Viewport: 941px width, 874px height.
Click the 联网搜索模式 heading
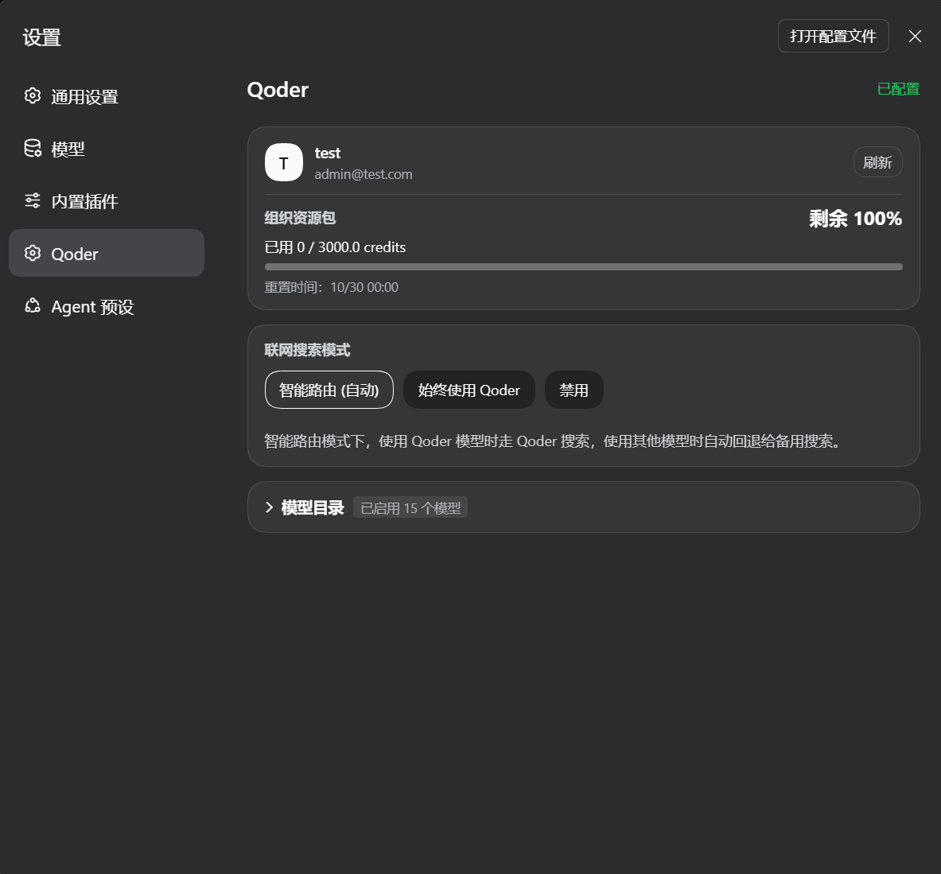coord(307,351)
